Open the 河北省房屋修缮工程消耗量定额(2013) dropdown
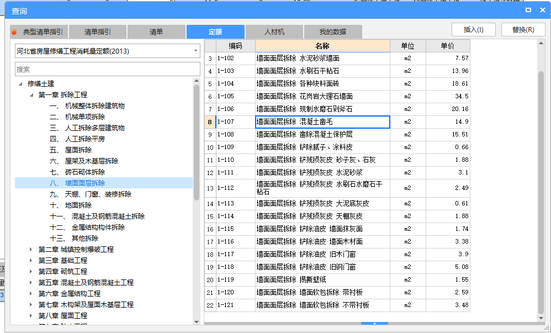Image resolution: width=551 pixels, height=333 pixels. (x=195, y=50)
